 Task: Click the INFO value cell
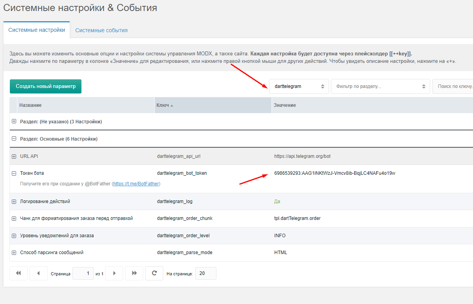click(x=280, y=236)
